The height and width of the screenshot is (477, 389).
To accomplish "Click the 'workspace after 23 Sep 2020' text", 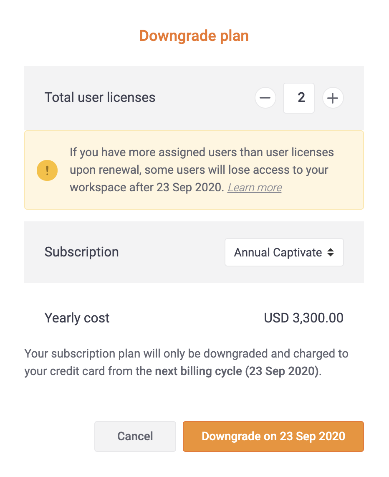I will click(147, 188).
